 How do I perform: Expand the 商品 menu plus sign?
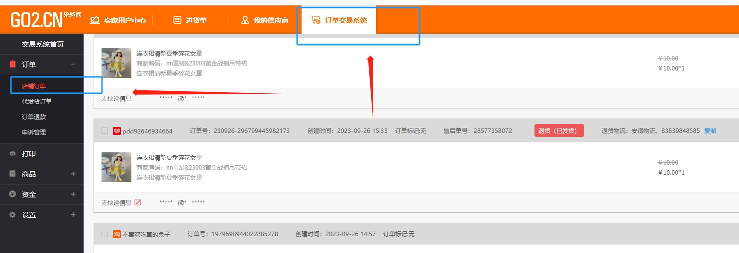tap(73, 174)
